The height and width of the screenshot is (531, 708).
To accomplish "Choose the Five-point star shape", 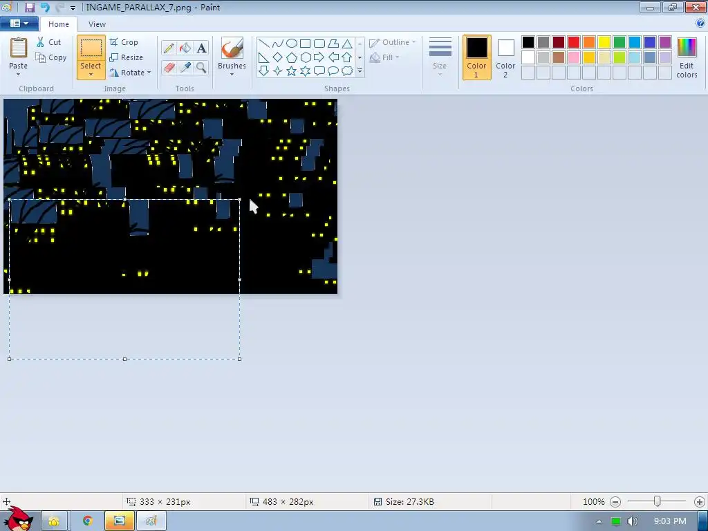I will click(292, 71).
